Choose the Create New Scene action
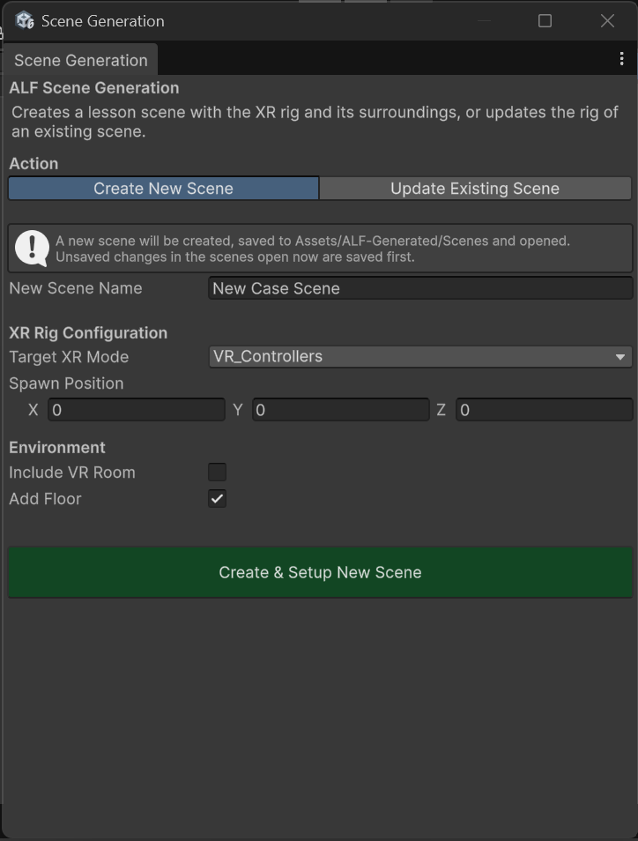This screenshot has height=841, width=638. [x=164, y=189]
